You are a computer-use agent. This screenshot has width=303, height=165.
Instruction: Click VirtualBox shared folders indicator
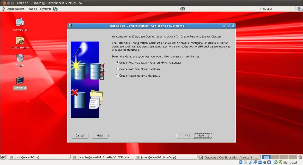260,162
